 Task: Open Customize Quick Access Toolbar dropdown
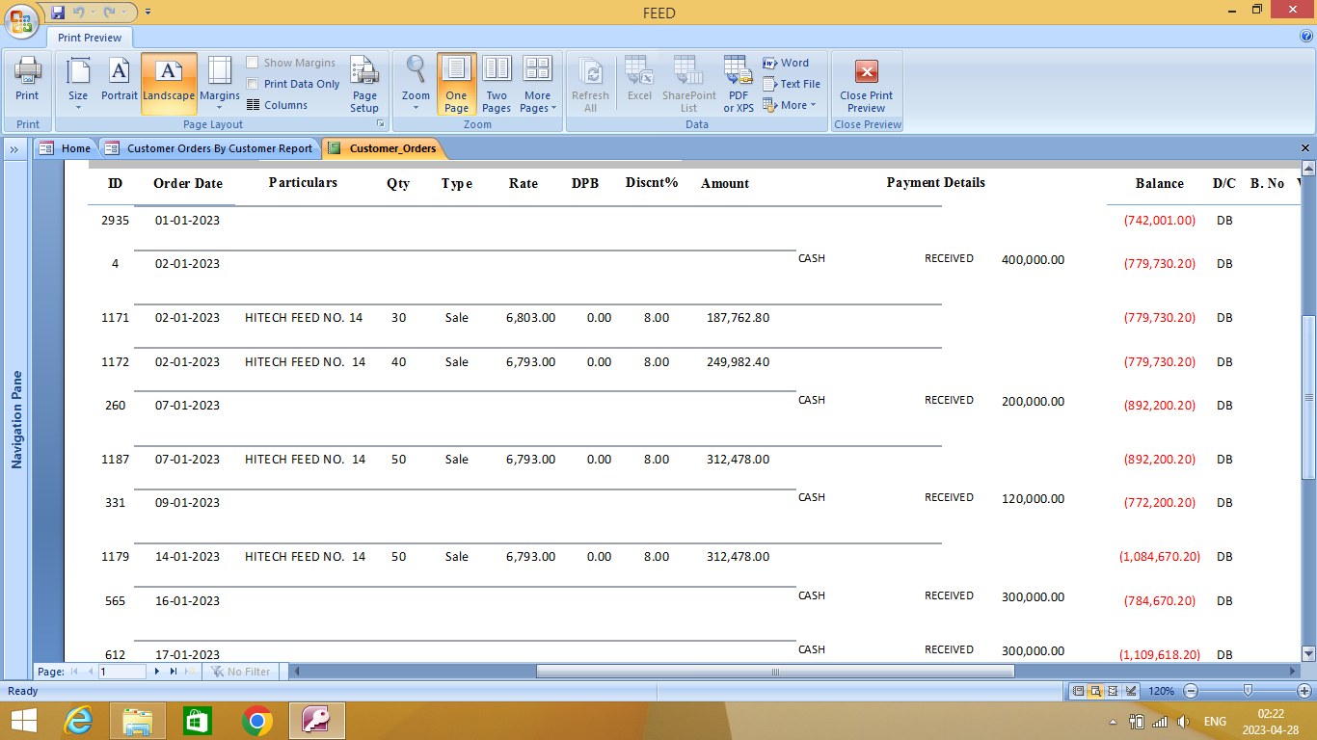[148, 13]
